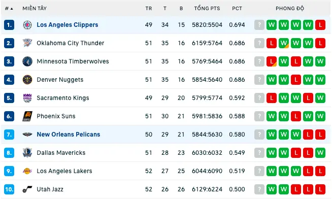Viewport: 332px width, 200px height.
Task: Sort standings by PCT column header
Action: pos(237,9)
